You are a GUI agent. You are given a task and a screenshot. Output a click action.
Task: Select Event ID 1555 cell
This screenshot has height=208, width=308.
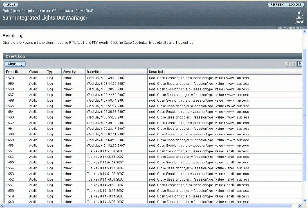click(x=16, y=163)
